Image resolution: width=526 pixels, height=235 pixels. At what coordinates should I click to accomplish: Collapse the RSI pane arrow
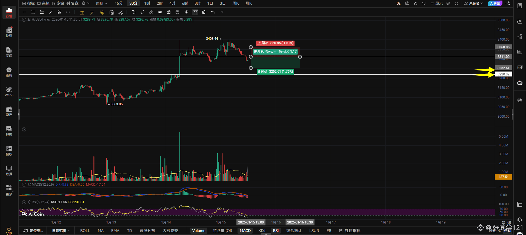pyautogui.click(x=24, y=202)
